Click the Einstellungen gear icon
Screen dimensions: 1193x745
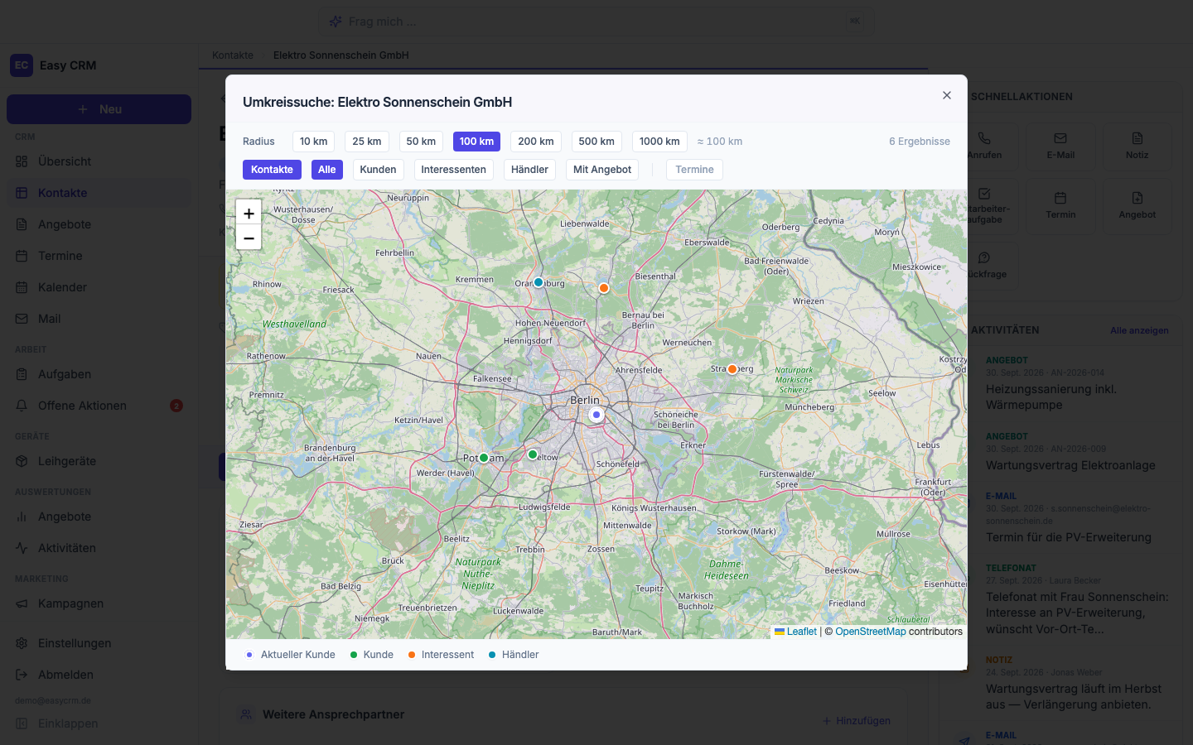tap(22, 643)
